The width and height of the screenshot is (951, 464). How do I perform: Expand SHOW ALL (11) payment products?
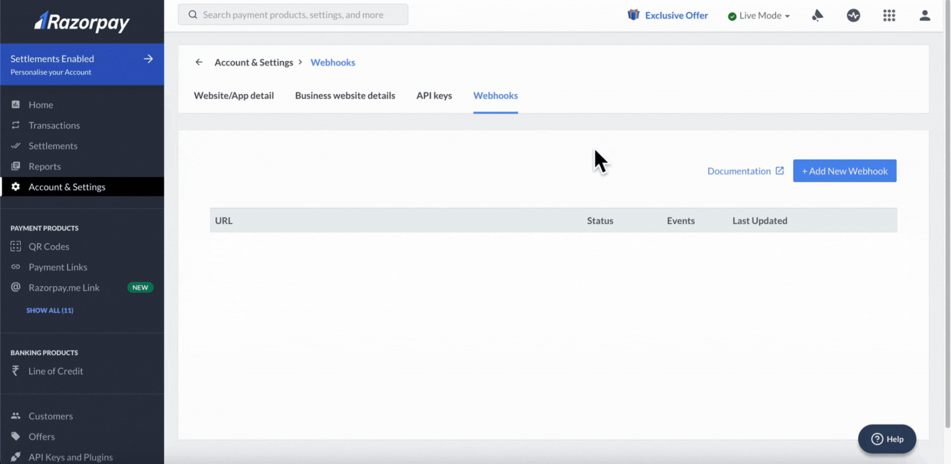coord(50,310)
